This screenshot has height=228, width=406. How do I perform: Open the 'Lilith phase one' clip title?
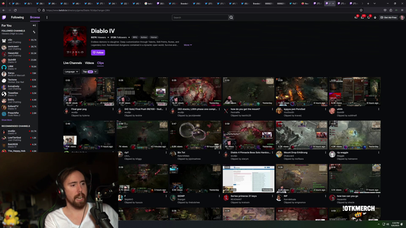197,109
